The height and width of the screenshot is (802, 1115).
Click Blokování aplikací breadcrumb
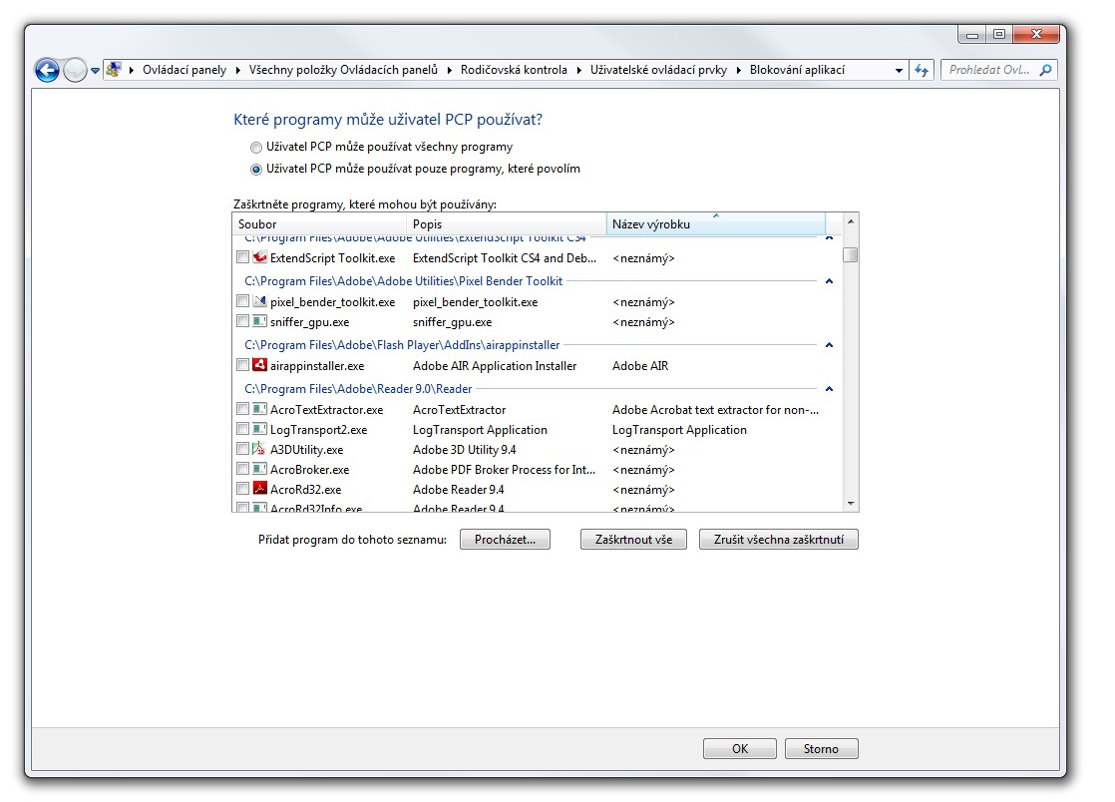click(797, 70)
